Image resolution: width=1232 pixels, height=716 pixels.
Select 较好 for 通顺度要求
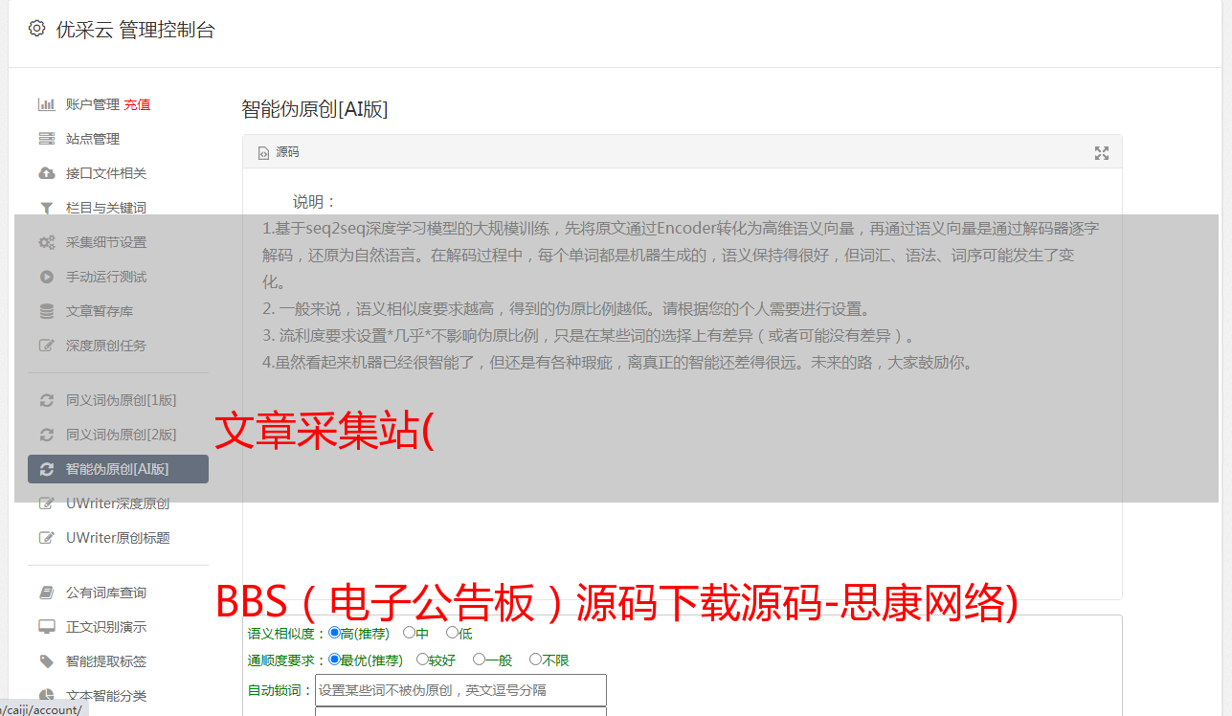click(x=422, y=659)
